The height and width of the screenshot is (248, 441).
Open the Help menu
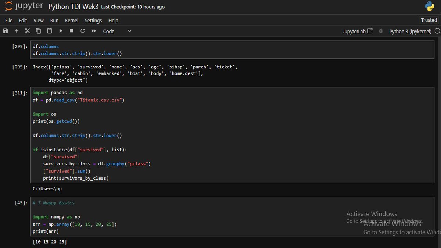[x=113, y=21]
